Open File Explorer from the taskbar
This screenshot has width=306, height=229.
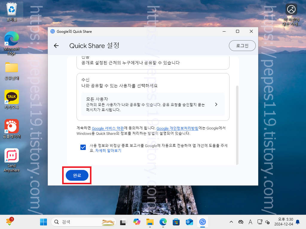click(150, 222)
